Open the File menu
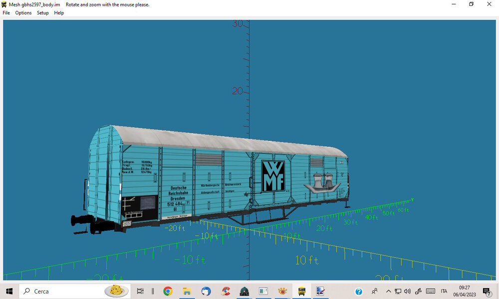 click(x=6, y=13)
